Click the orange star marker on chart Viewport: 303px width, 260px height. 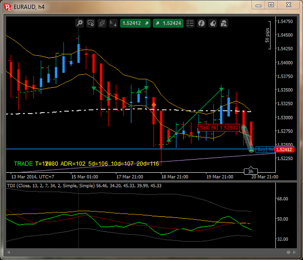click(154, 105)
